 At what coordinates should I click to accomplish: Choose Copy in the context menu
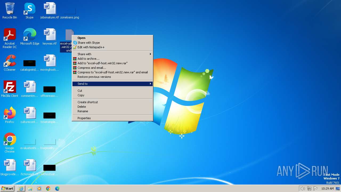(x=112, y=95)
